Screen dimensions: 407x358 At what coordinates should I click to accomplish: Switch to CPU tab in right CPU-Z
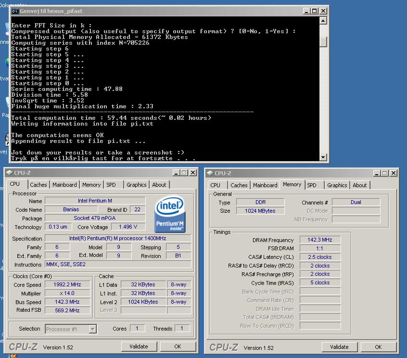coord(215,185)
